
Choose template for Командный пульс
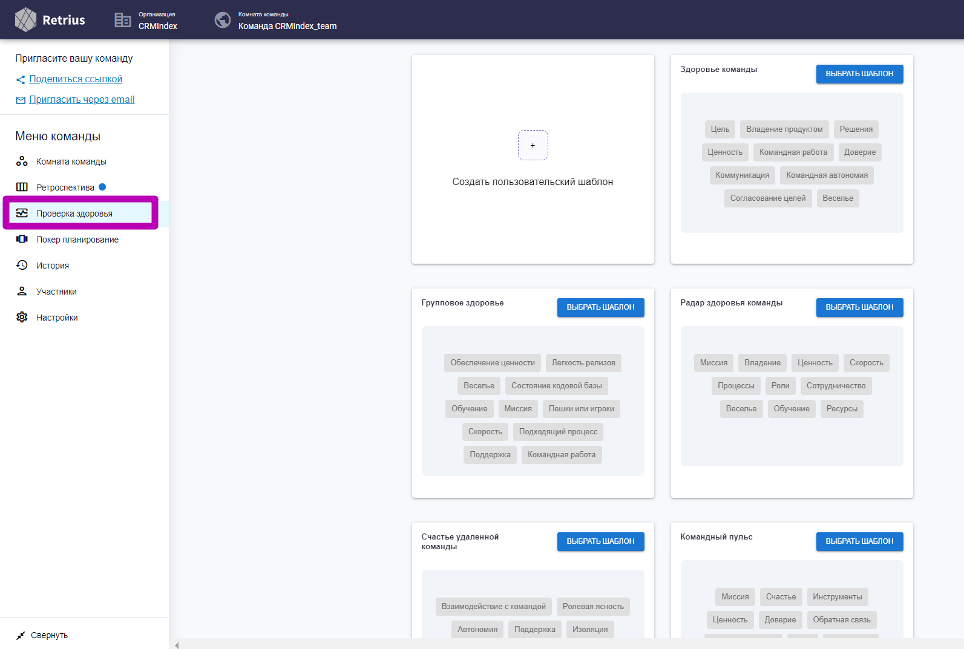pos(859,541)
